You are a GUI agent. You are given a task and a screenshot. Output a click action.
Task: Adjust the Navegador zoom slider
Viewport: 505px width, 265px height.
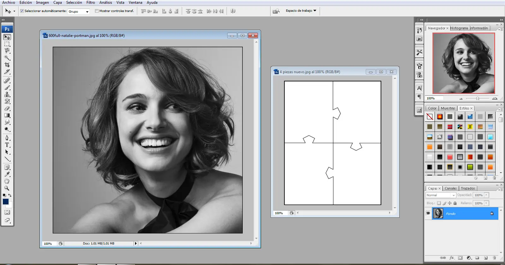pos(478,98)
